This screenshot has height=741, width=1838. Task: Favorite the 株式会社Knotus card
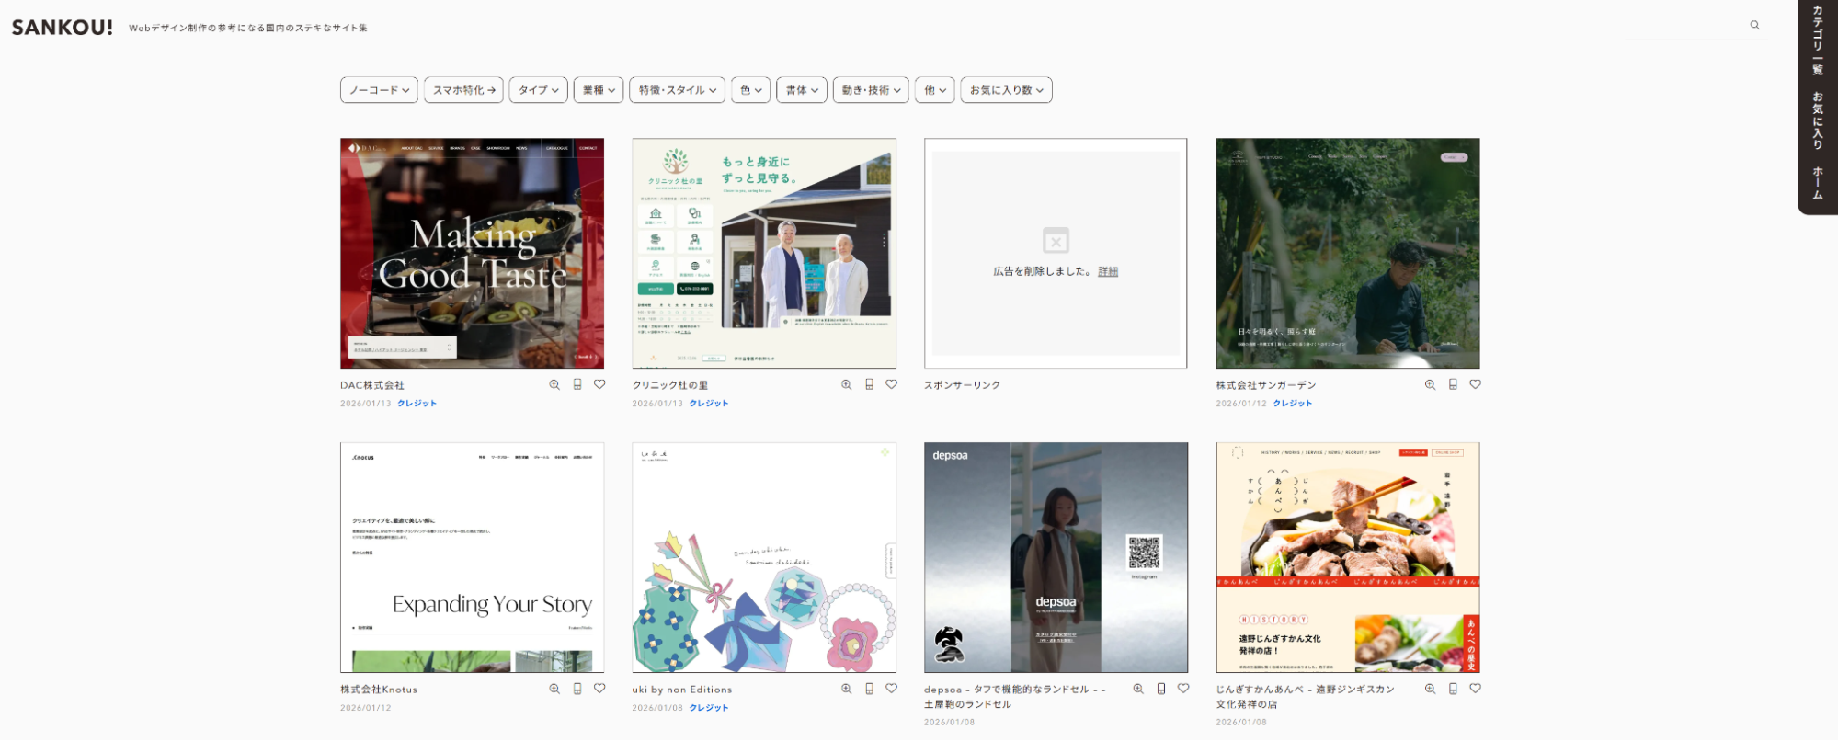pos(599,688)
